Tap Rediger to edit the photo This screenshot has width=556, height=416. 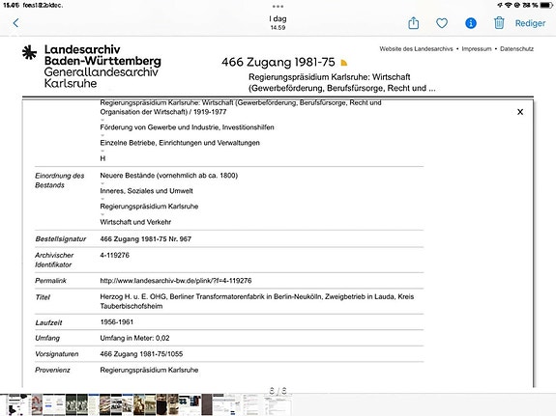pos(530,23)
